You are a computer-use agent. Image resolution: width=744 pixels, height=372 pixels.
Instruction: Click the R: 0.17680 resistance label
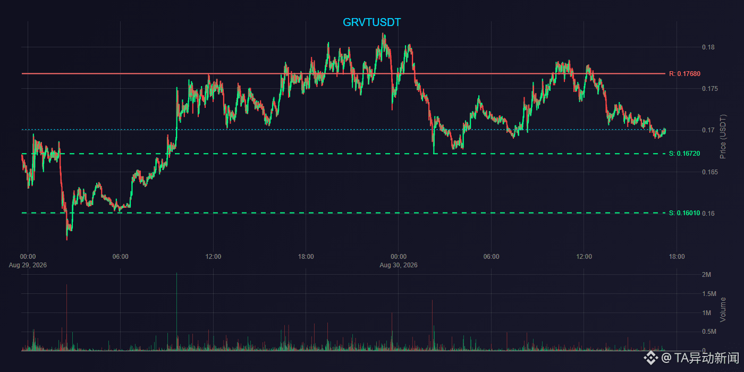point(684,74)
